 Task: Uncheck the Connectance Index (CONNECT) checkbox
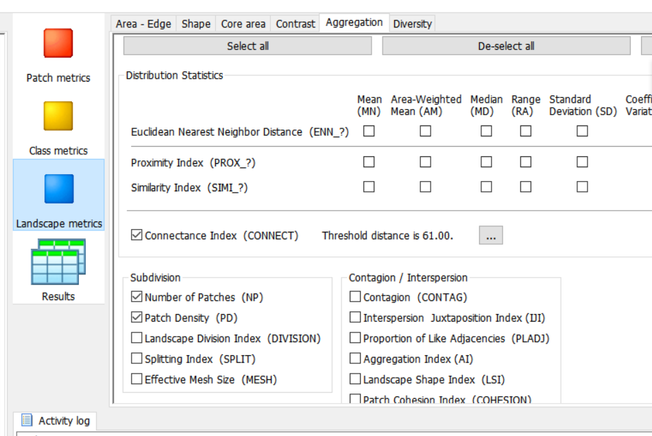[136, 235]
